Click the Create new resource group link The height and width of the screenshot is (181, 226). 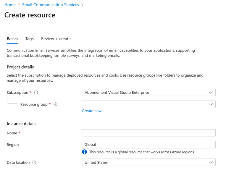point(92,111)
